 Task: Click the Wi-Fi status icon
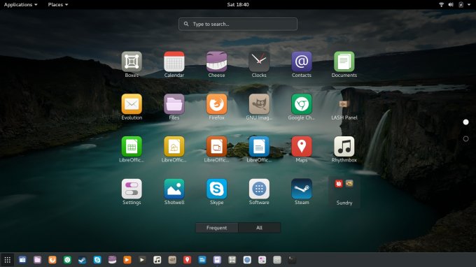point(442,5)
